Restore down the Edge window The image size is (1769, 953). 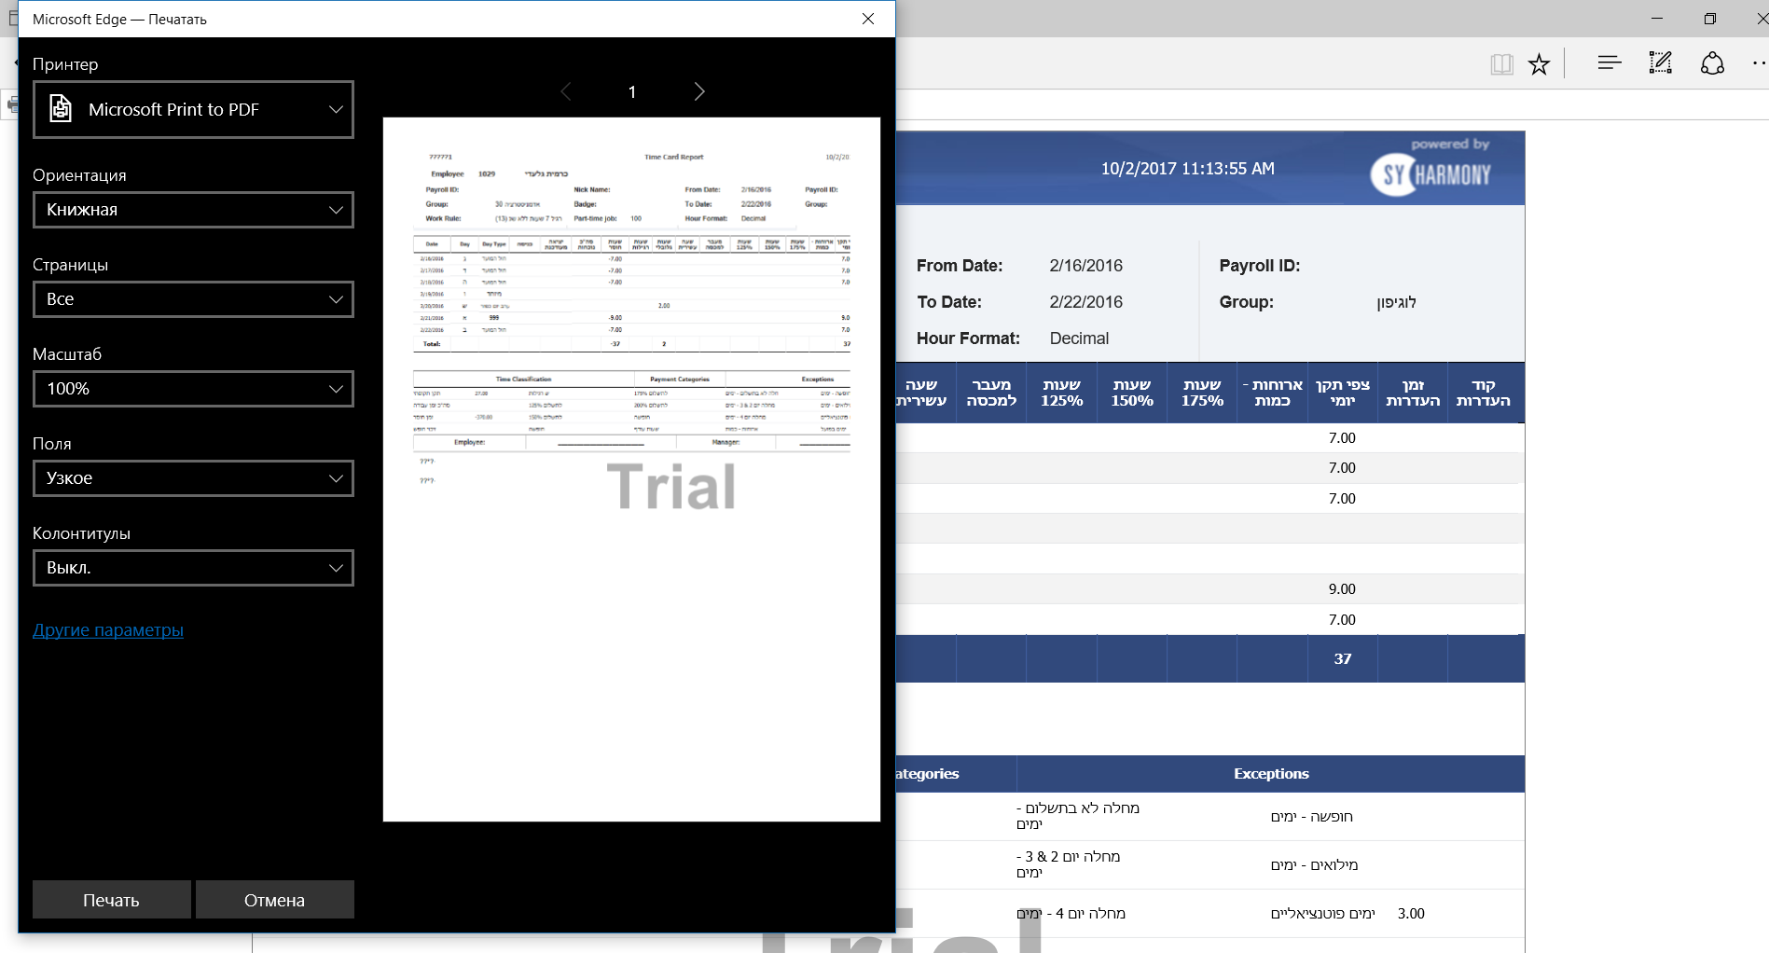click(x=1710, y=19)
